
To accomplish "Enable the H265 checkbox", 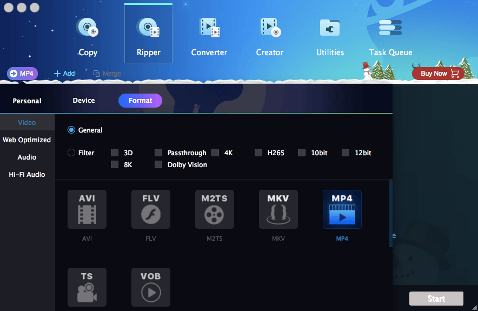I will pyautogui.click(x=258, y=153).
